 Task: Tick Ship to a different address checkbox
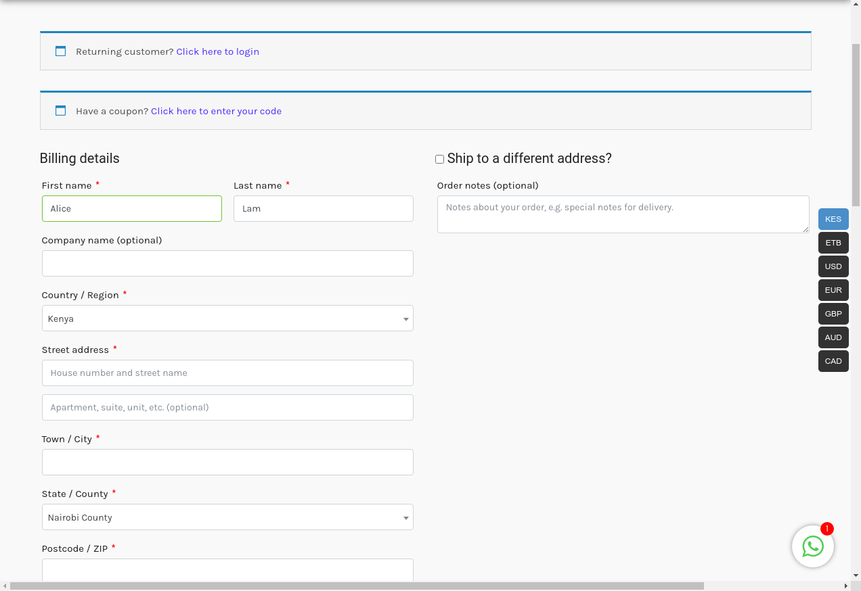(439, 160)
